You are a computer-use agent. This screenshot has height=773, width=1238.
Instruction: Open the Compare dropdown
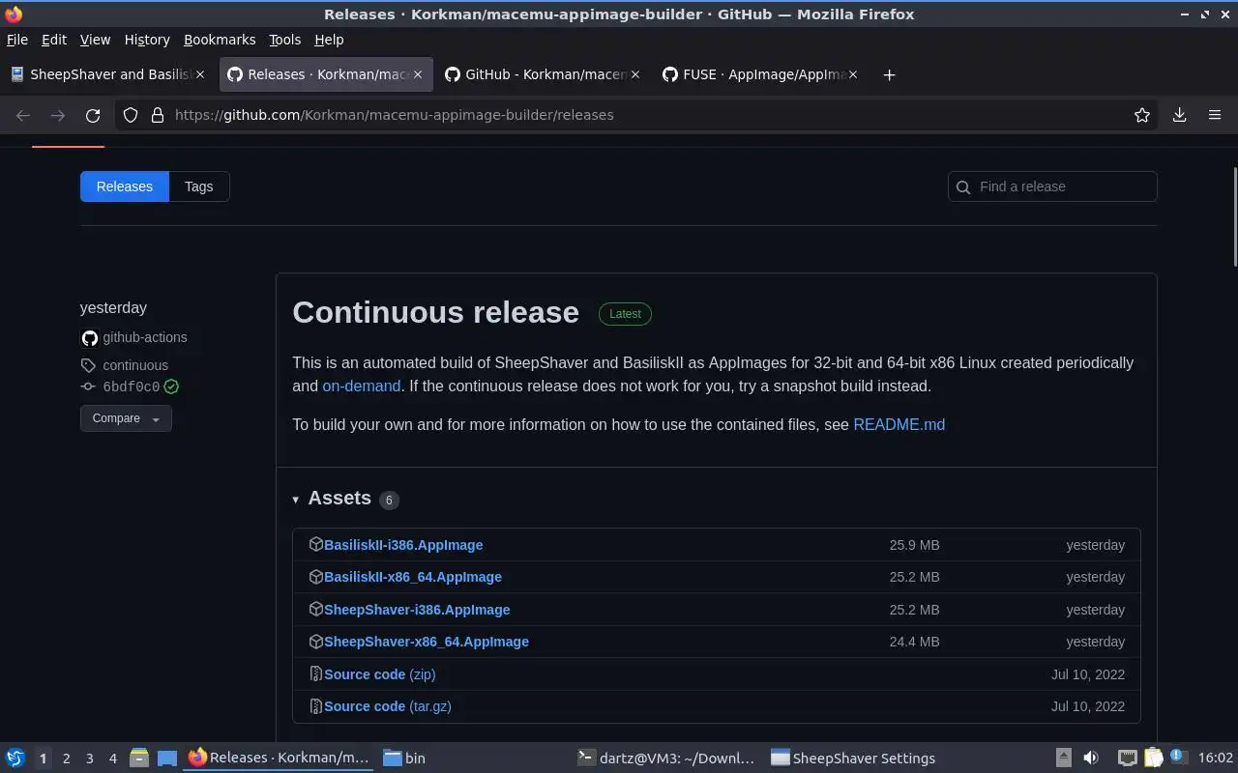pos(126,418)
